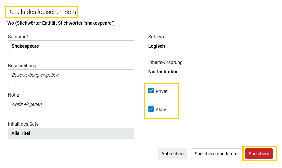Click the Inhalts-Ursprung label
The image size is (282, 168).
point(165,62)
